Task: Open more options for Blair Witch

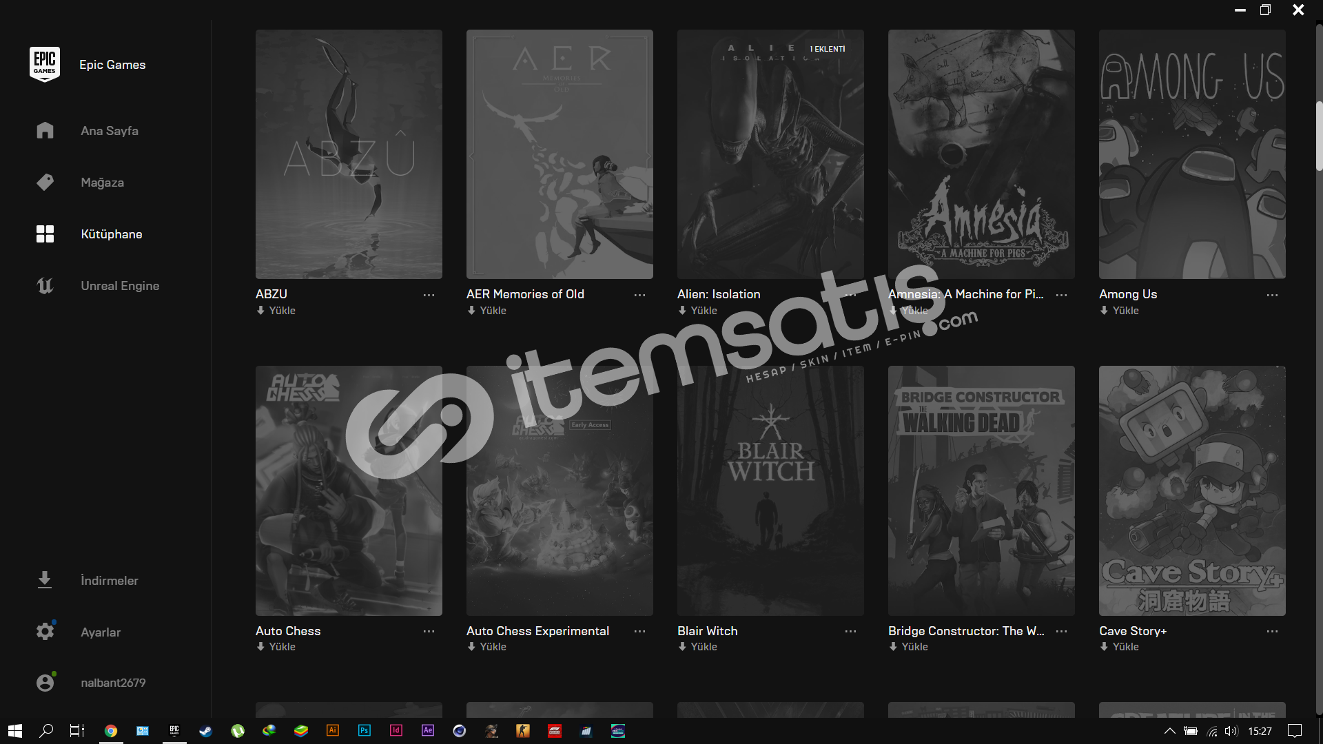Action: pos(850,631)
